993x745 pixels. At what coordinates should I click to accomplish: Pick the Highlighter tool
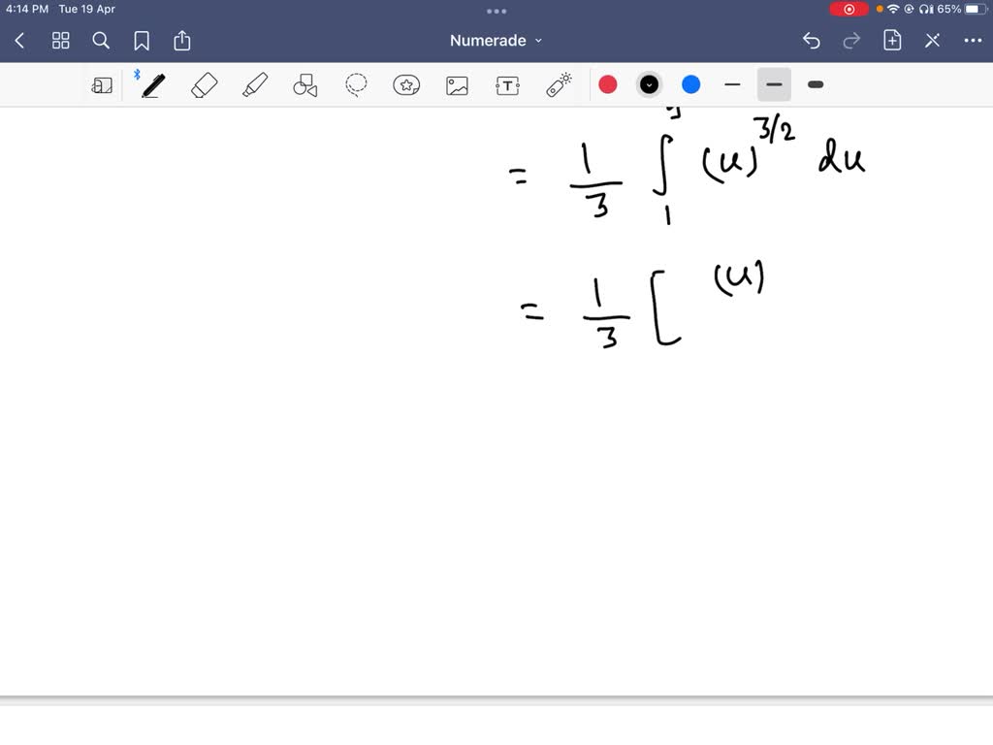[x=255, y=84]
